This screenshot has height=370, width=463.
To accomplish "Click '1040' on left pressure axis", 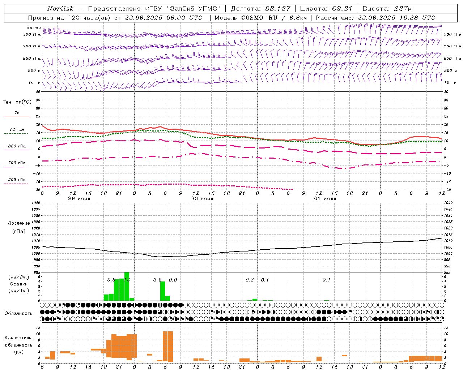I will point(36,203).
